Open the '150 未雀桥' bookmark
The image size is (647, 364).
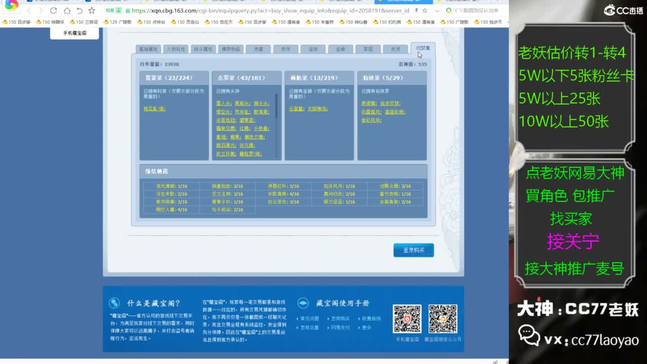click(320, 22)
